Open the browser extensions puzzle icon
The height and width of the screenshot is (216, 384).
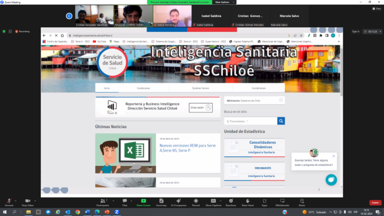click(321, 36)
